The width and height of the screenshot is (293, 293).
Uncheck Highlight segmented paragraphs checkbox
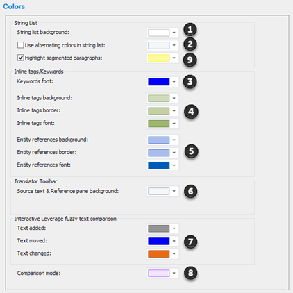(x=20, y=58)
